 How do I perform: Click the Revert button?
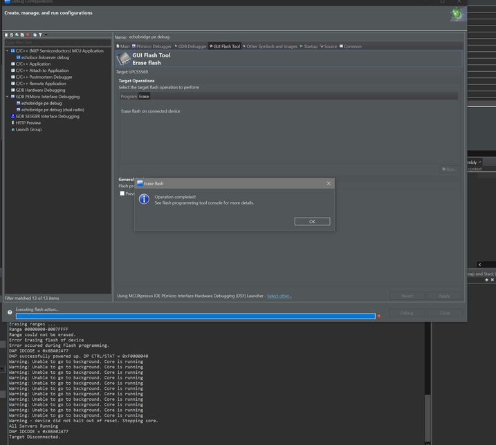[x=407, y=296]
